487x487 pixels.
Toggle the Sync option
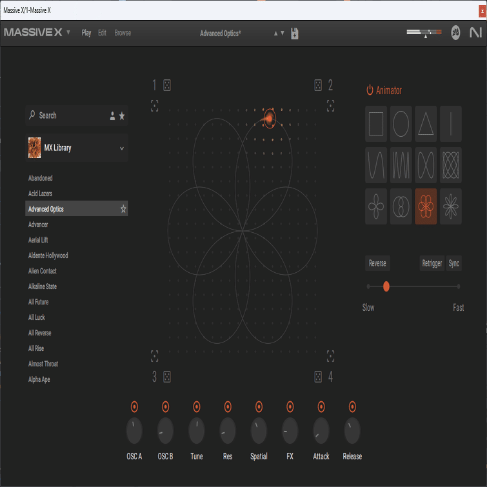(453, 263)
